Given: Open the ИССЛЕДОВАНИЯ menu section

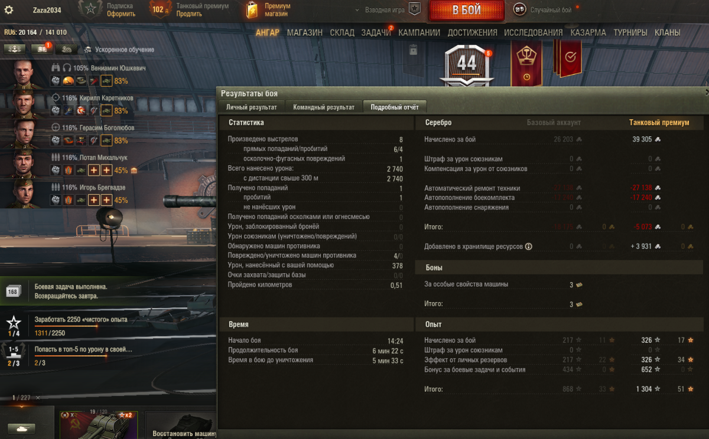Looking at the screenshot, I should [x=533, y=32].
